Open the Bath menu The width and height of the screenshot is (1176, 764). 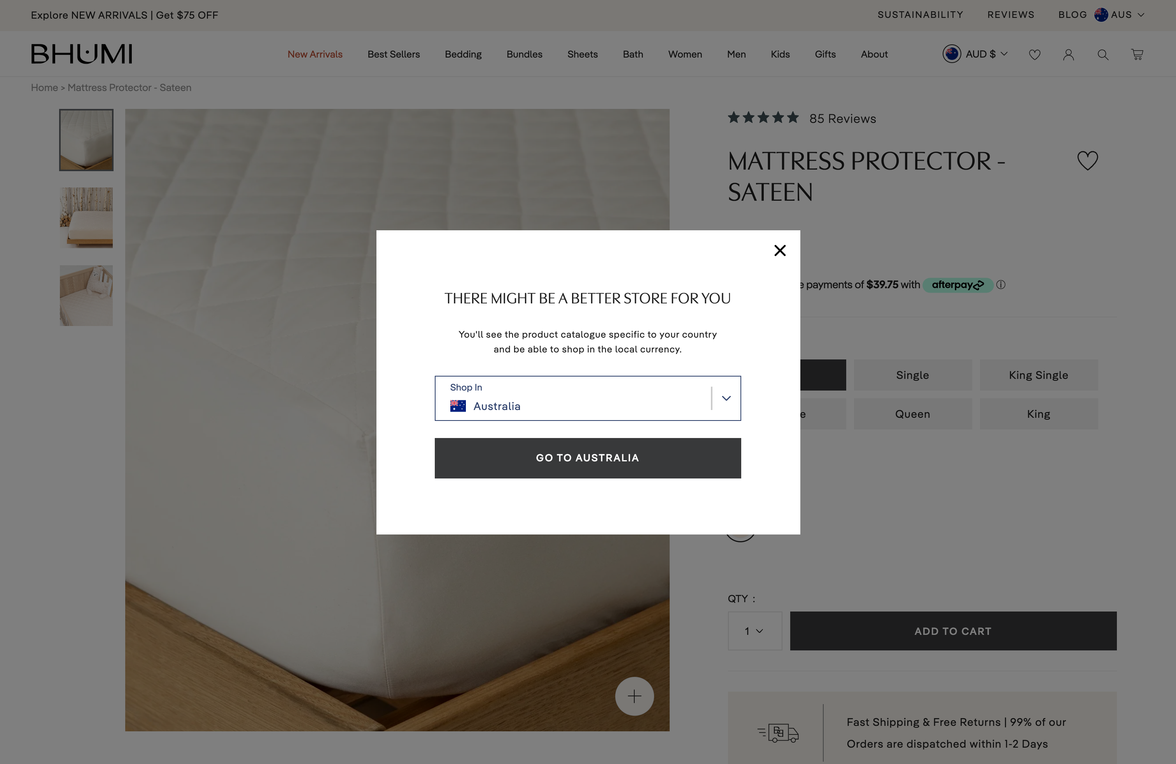[x=632, y=54]
